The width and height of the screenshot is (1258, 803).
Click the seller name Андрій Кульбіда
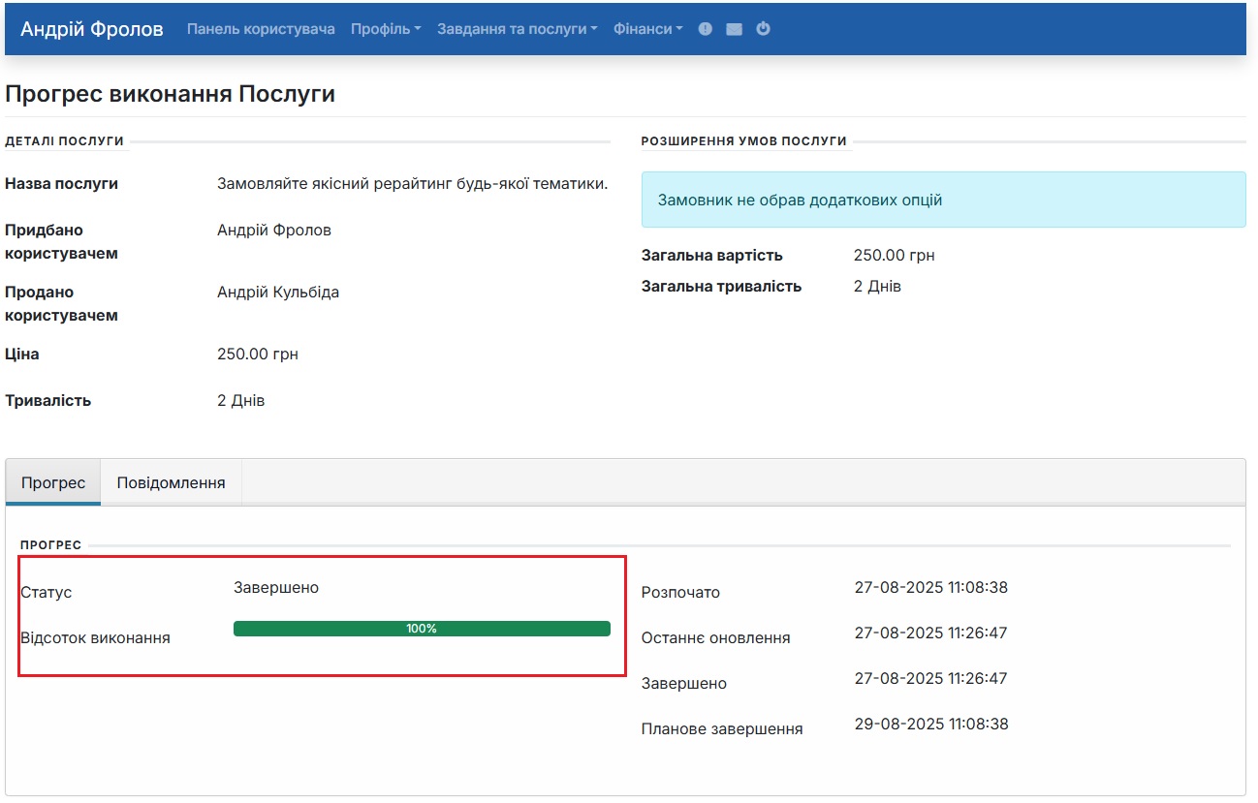[x=280, y=291]
